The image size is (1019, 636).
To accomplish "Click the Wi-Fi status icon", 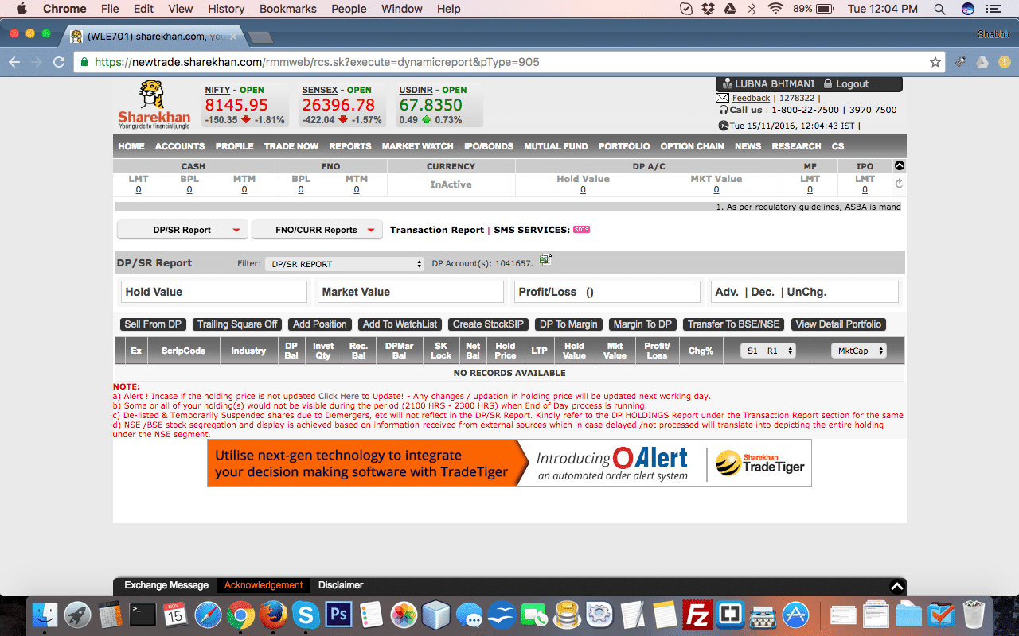I will pos(775,9).
